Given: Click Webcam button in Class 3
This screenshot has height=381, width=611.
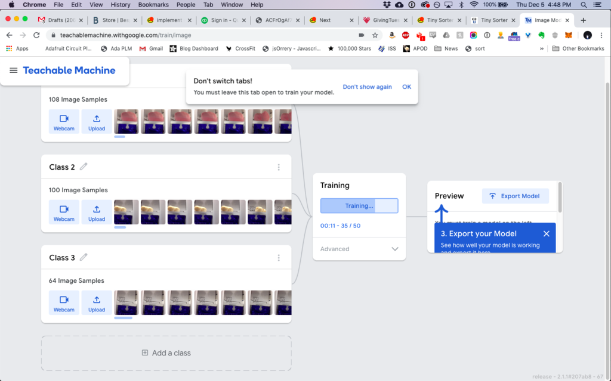Looking at the screenshot, I should [64, 302].
